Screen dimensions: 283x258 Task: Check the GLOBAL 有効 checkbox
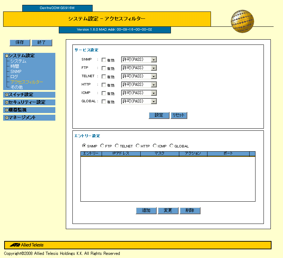point(104,102)
